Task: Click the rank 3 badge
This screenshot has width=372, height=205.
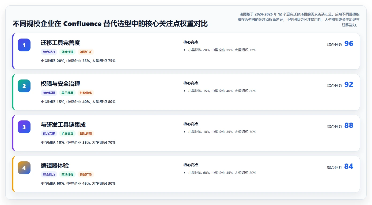Action: click(x=24, y=127)
